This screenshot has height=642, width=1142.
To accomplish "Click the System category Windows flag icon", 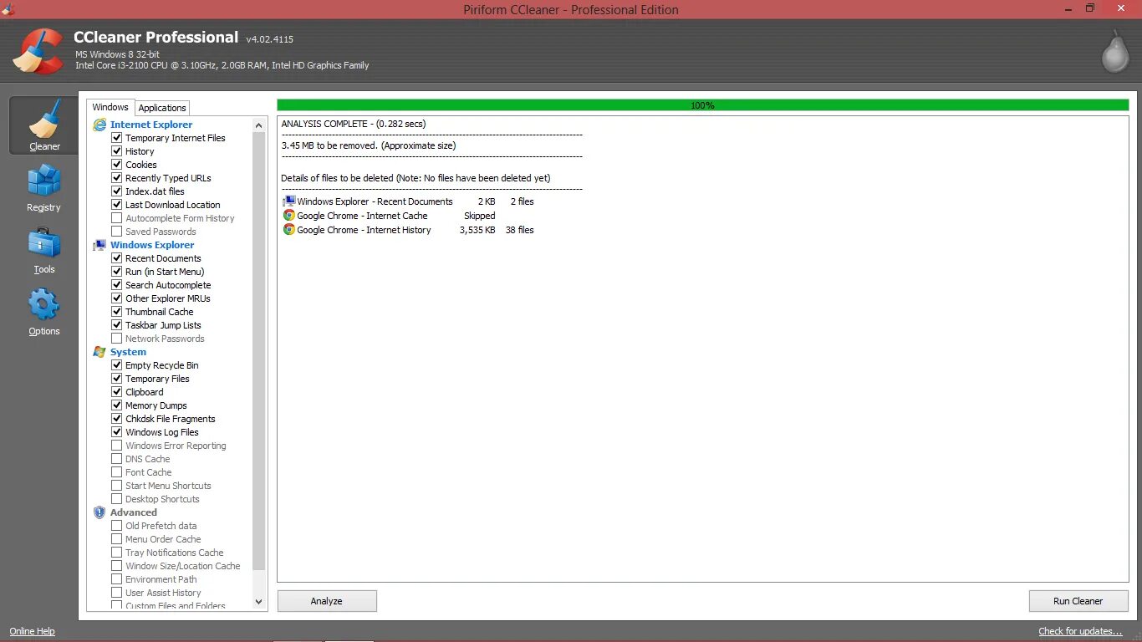I will [99, 352].
